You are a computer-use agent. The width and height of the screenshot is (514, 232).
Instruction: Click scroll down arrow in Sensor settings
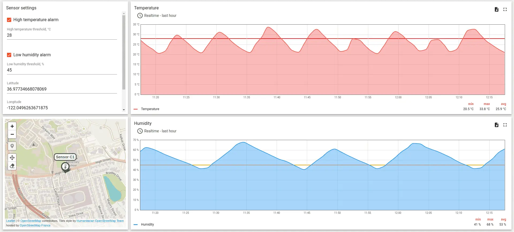pyautogui.click(x=124, y=110)
